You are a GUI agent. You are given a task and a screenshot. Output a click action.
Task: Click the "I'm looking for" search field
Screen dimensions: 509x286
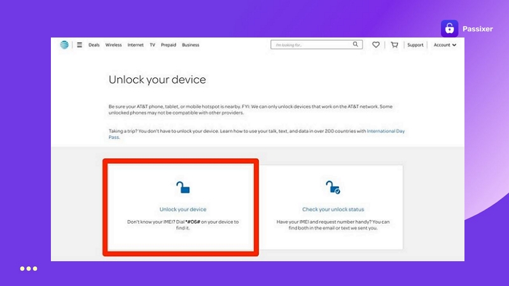pos(312,45)
